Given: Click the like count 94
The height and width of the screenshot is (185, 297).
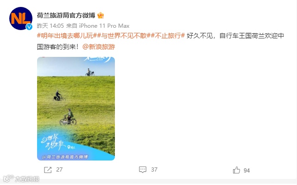Looking at the screenshot, I should [x=246, y=171].
